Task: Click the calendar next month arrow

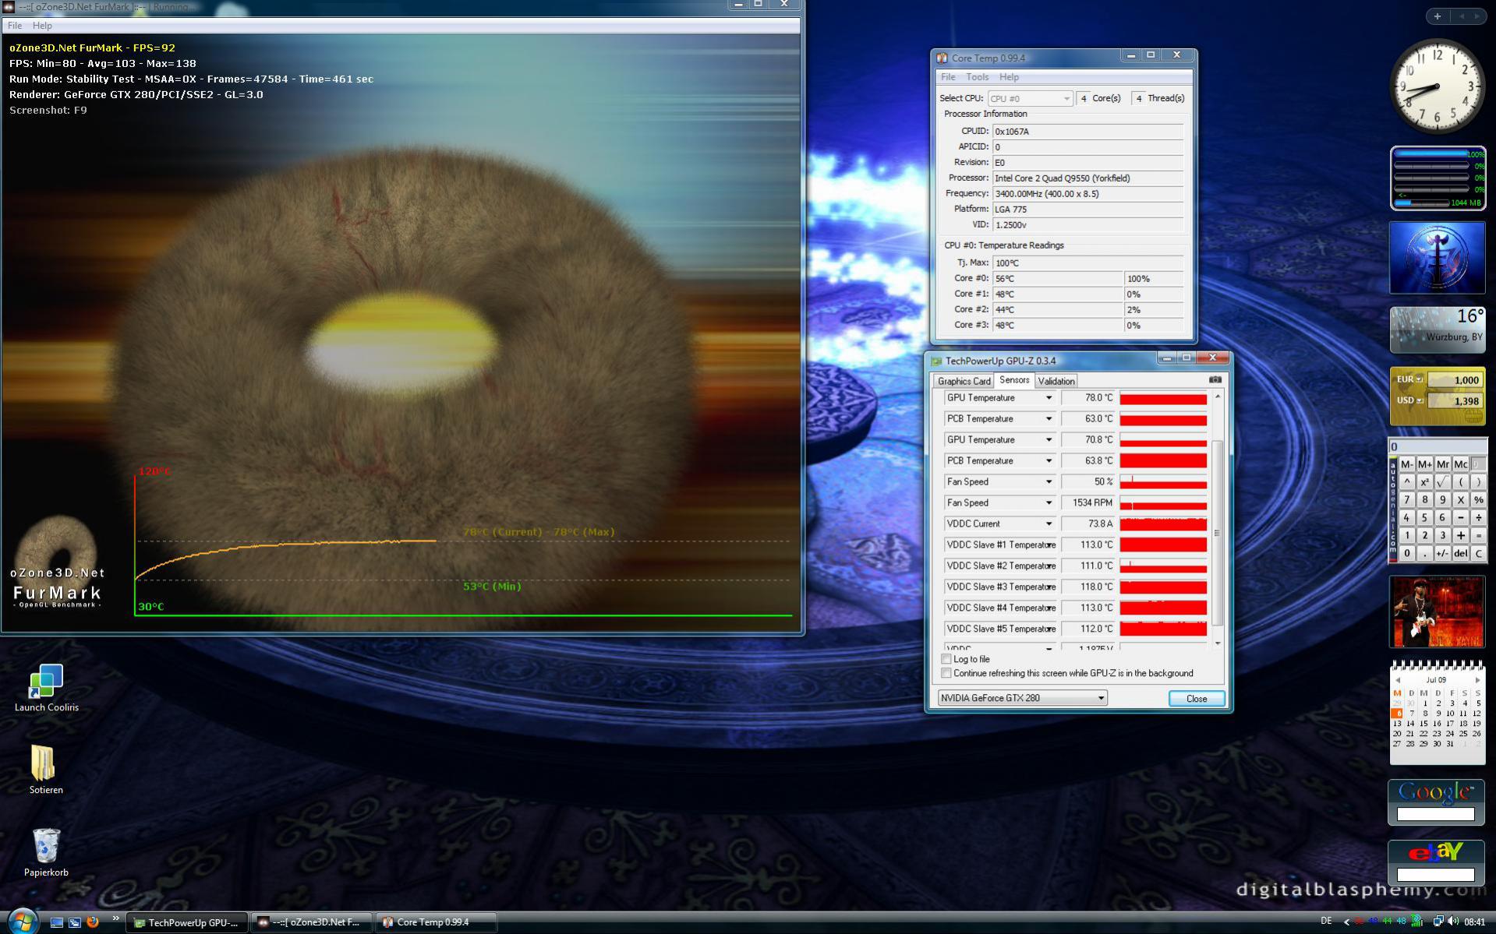Action: [1477, 680]
